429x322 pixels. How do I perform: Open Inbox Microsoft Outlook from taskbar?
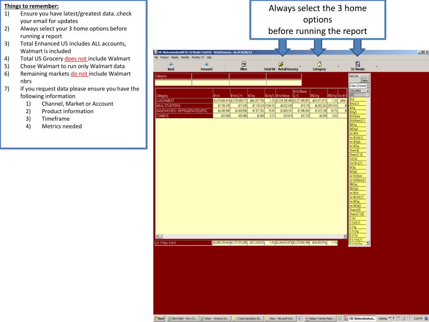(x=280, y=319)
